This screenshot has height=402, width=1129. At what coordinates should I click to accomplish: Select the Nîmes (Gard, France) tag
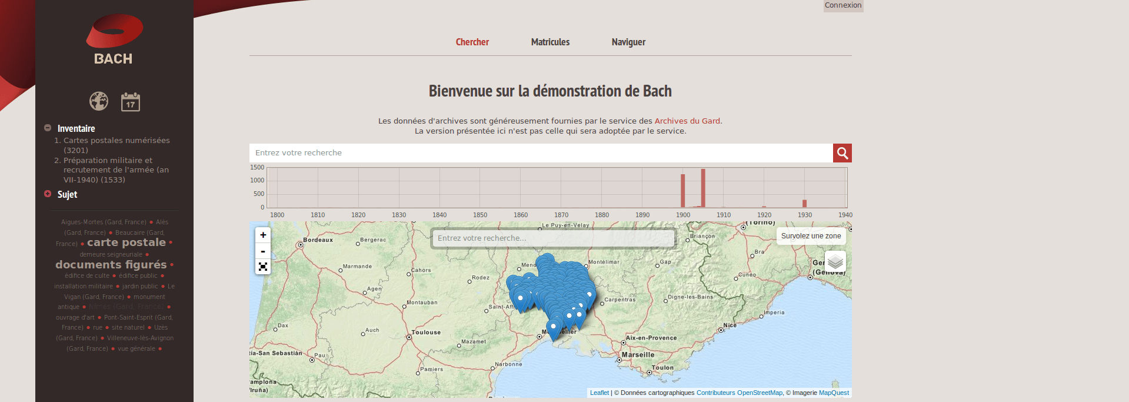(126, 307)
